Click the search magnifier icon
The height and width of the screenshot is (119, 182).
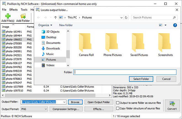(x=174, y=18)
